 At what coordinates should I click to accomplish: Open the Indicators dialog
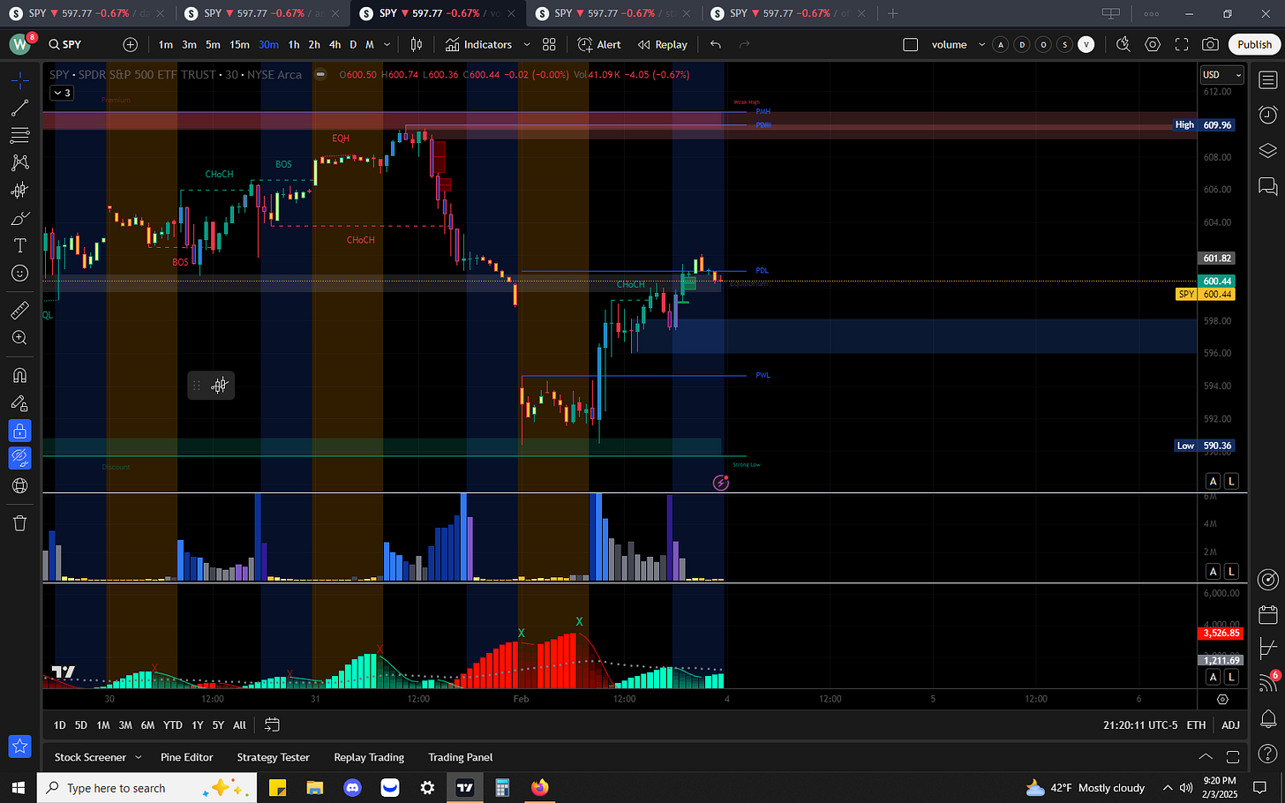478,44
